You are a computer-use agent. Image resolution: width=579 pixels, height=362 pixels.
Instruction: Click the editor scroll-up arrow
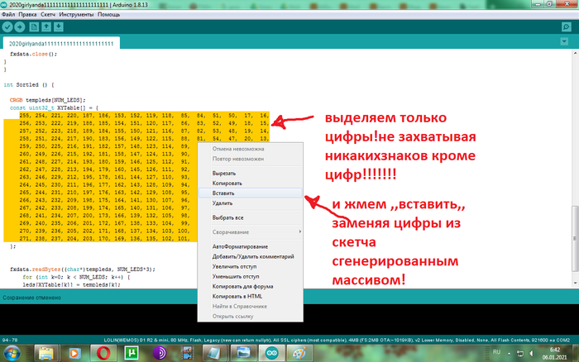pyautogui.click(x=575, y=54)
